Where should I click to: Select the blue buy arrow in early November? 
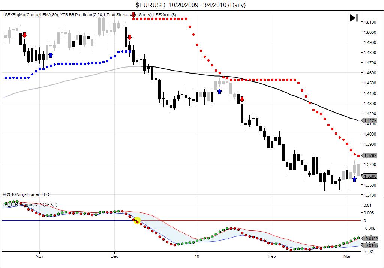(51, 55)
